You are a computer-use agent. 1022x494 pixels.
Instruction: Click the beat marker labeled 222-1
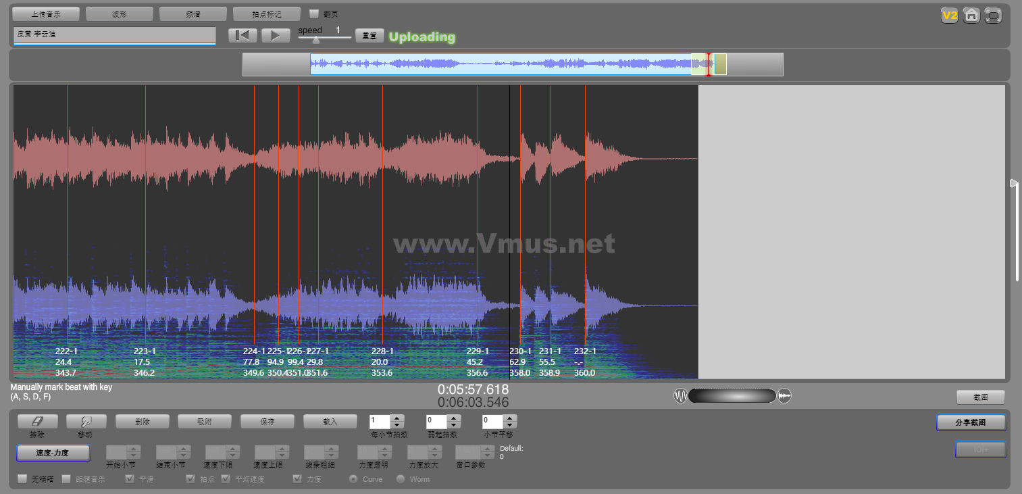[x=67, y=351]
